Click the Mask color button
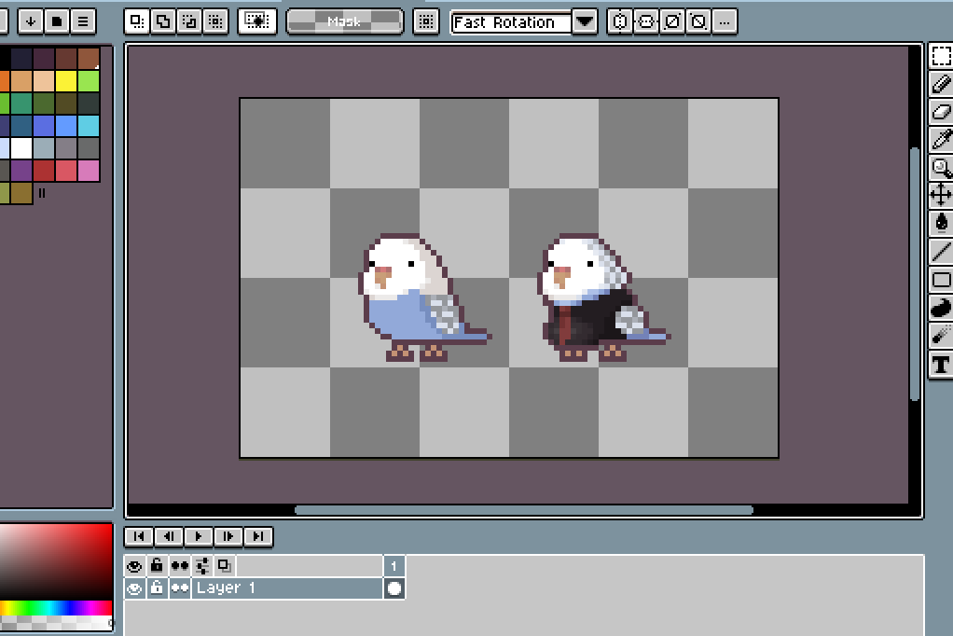This screenshot has width=953, height=636. click(344, 21)
